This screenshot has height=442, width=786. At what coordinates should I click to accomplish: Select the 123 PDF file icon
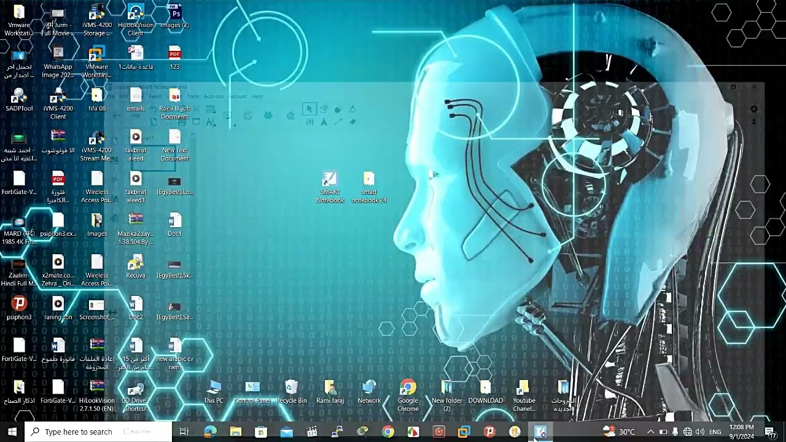coord(175,58)
